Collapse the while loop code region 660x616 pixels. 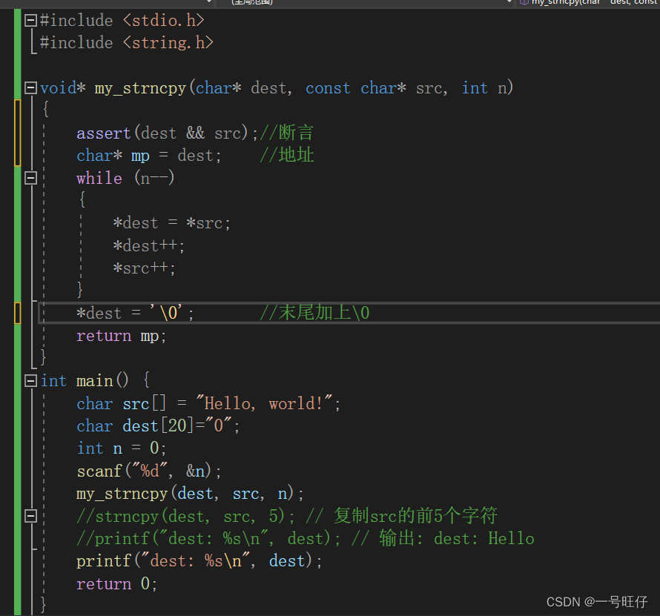[x=30, y=177]
